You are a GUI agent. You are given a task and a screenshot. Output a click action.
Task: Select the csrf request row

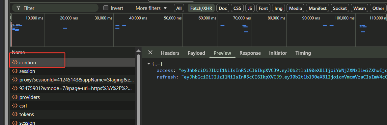click(73, 106)
